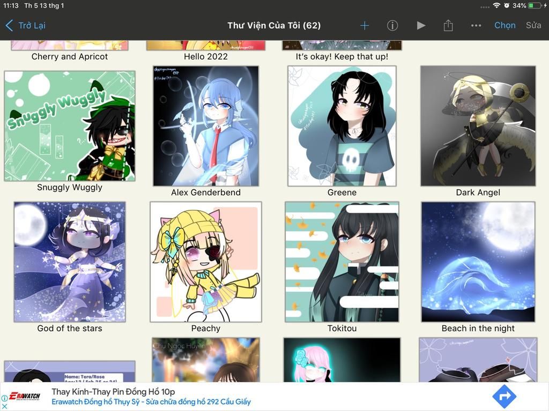The image size is (549, 411).
Task: Tap Chọn to select artworks
Action: coord(505,26)
